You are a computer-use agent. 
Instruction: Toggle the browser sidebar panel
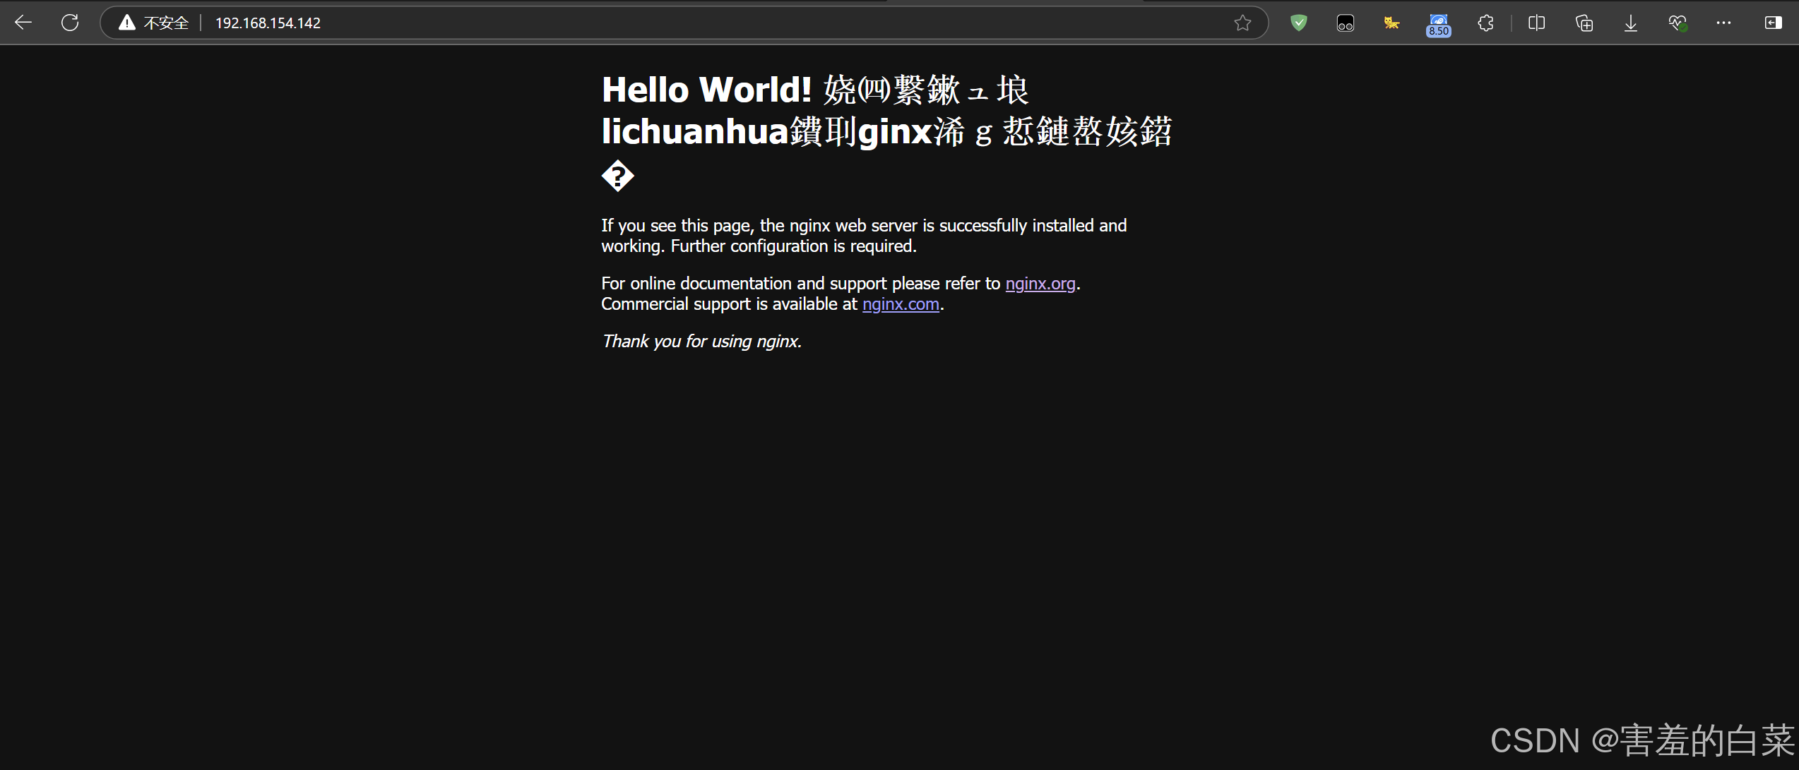pos(1773,23)
